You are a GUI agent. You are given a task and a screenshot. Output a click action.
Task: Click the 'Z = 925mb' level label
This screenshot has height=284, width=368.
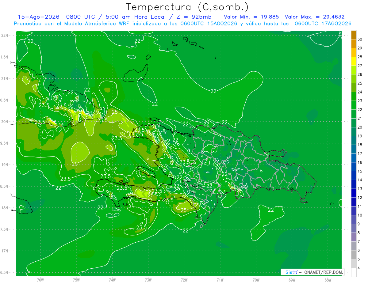[x=194, y=17]
